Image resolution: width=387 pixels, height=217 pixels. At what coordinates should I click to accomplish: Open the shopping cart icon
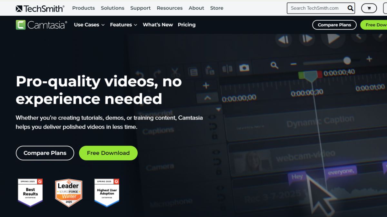pos(369,8)
